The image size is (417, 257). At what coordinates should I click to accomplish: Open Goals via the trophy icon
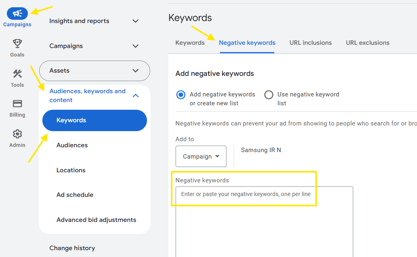(x=17, y=43)
